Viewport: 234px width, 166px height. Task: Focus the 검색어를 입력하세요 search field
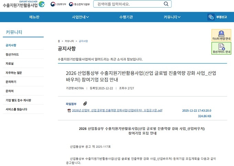click(129, 4)
